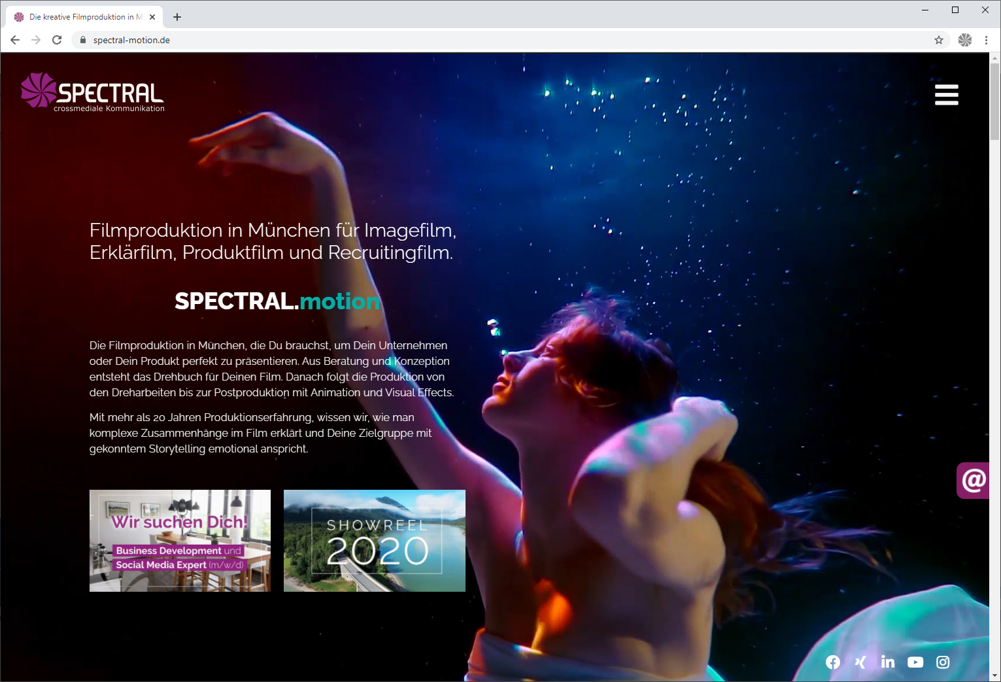The width and height of the screenshot is (1001, 682).
Task: Click the SPECTRAL logo
Action: 92,92
